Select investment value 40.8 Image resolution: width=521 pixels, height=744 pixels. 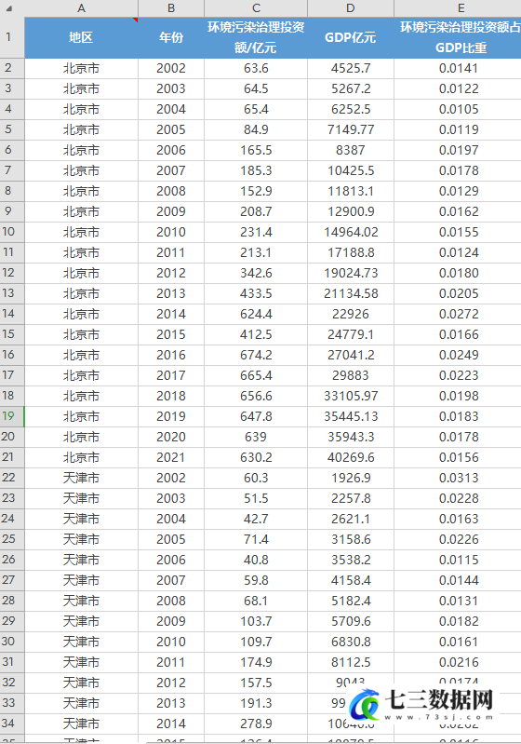256,560
